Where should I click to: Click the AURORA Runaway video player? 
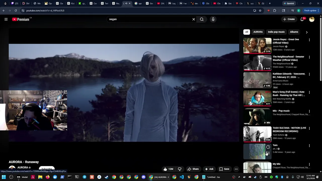pyautogui.click(x=124, y=93)
